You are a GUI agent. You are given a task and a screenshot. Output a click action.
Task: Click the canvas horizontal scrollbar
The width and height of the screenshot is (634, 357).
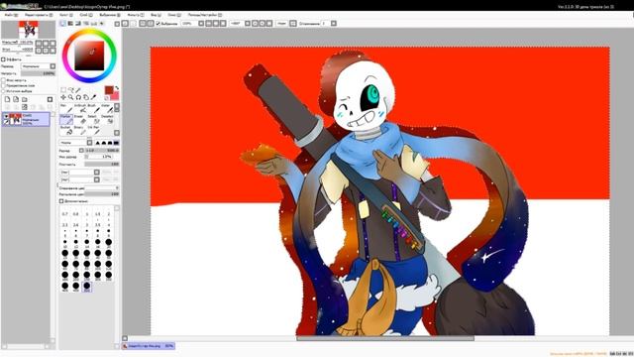click(x=385, y=338)
